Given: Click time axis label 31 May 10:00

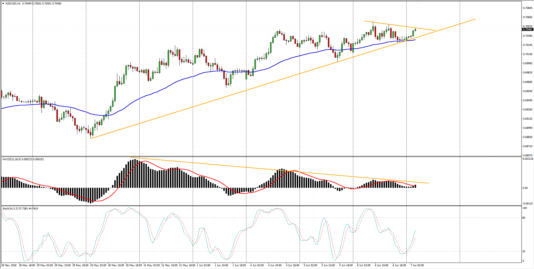Looking at the screenshot, I should 169,265.
